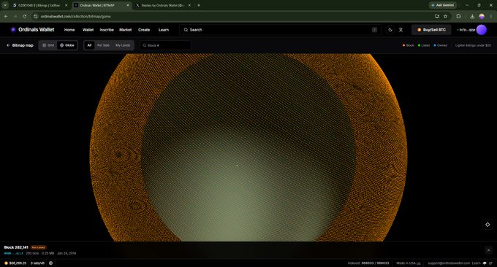Viewport: 497px width, 267px height.
Task: Click the Learn link in footer
Action: tap(476, 263)
